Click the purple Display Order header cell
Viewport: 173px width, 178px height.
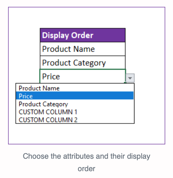(83, 35)
